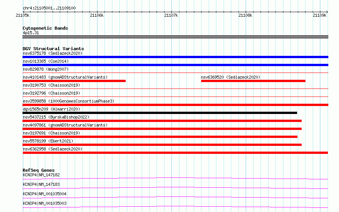This screenshot has height=212, width=339.
Task: Click the short red bar of nsv4101483
Action: (74, 81)
